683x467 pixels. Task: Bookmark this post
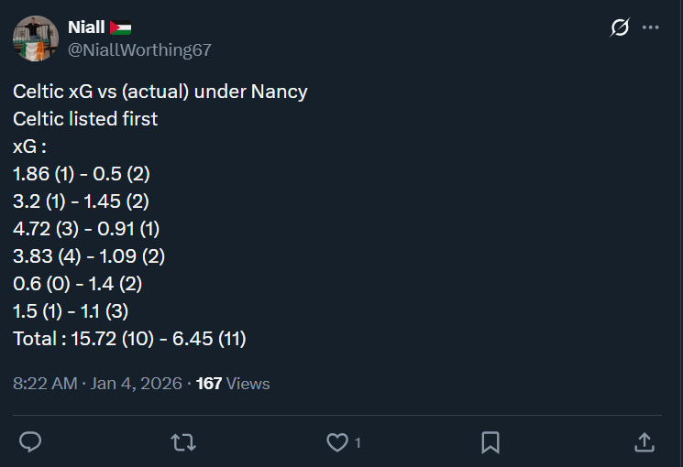pos(490,442)
